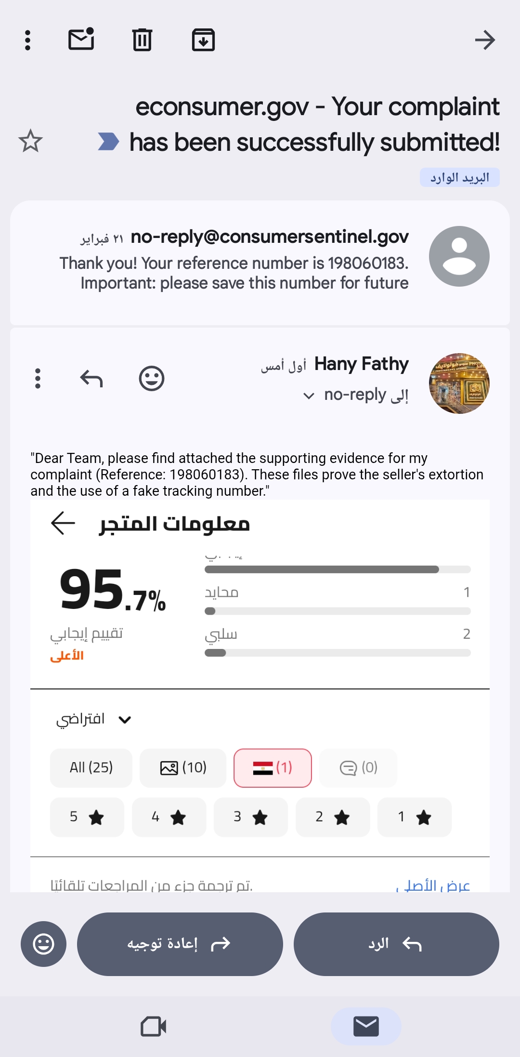Screen dimensions: 520x1057
Task: Open the Meet video tab
Action: click(x=154, y=1027)
